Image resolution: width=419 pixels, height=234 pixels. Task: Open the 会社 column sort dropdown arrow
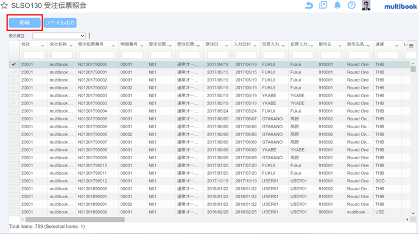[43, 46]
